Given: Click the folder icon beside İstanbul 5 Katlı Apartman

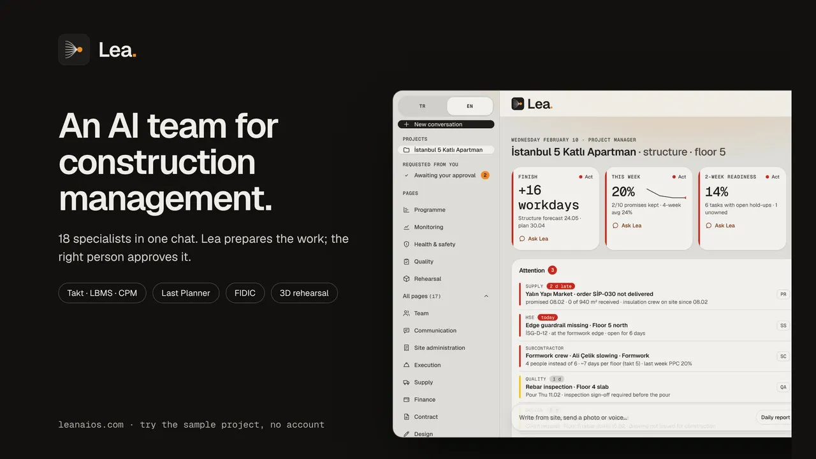Looking at the screenshot, I should [407, 150].
